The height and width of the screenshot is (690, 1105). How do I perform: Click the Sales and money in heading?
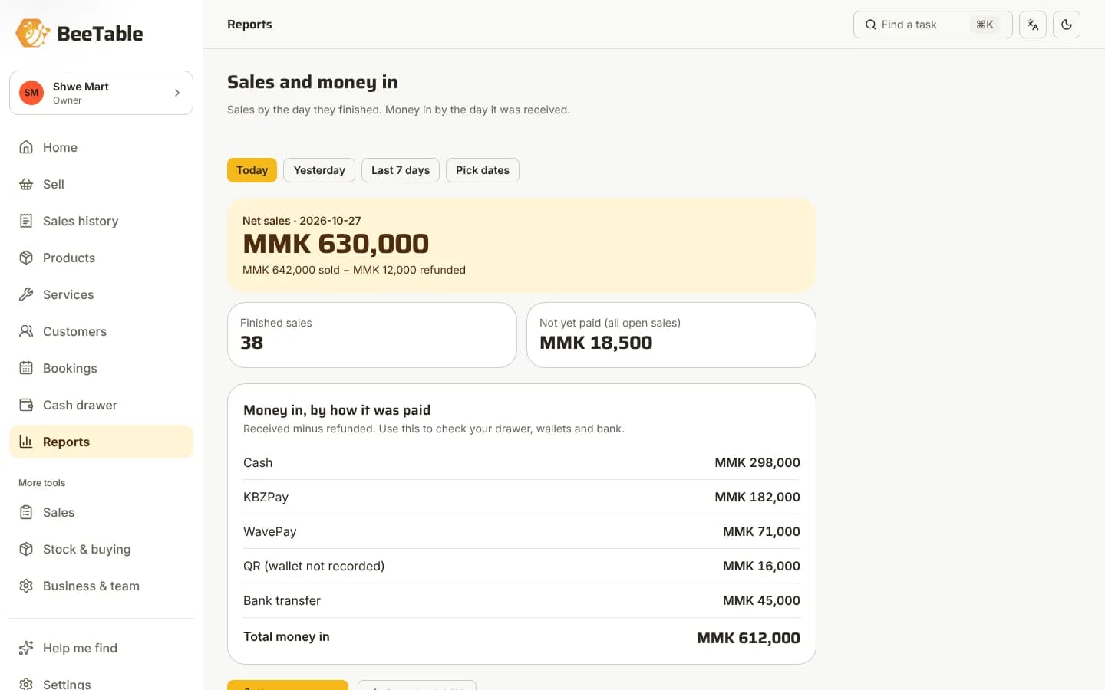pyautogui.click(x=312, y=82)
